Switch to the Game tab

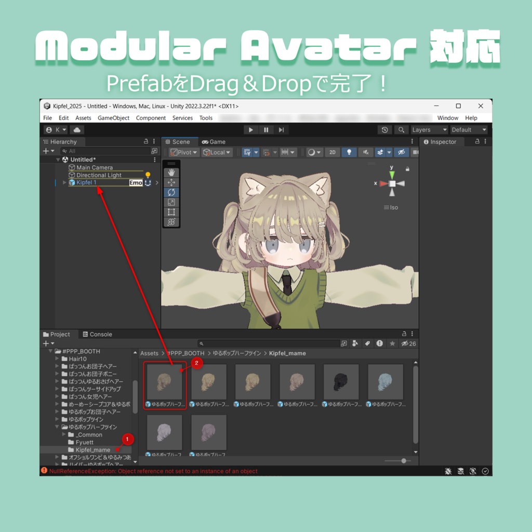click(214, 142)
